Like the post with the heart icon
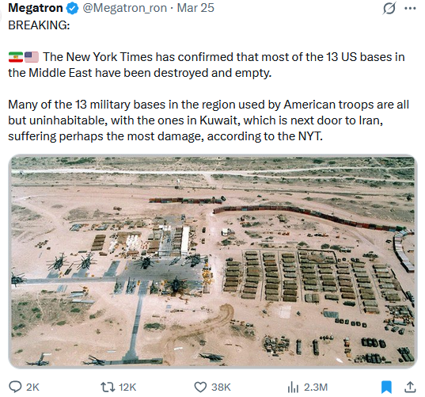Screen dimensions: 425x397 pyautogui.click(x=200, y=387)
